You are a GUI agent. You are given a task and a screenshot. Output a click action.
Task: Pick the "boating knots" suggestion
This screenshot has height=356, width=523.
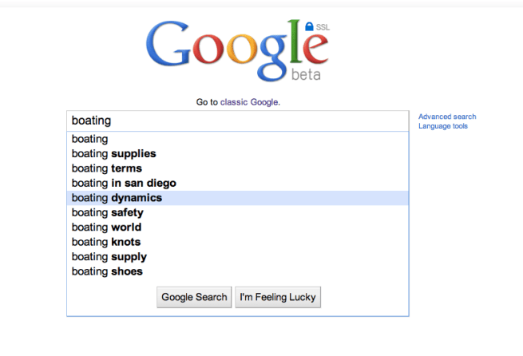coord(105,242)
